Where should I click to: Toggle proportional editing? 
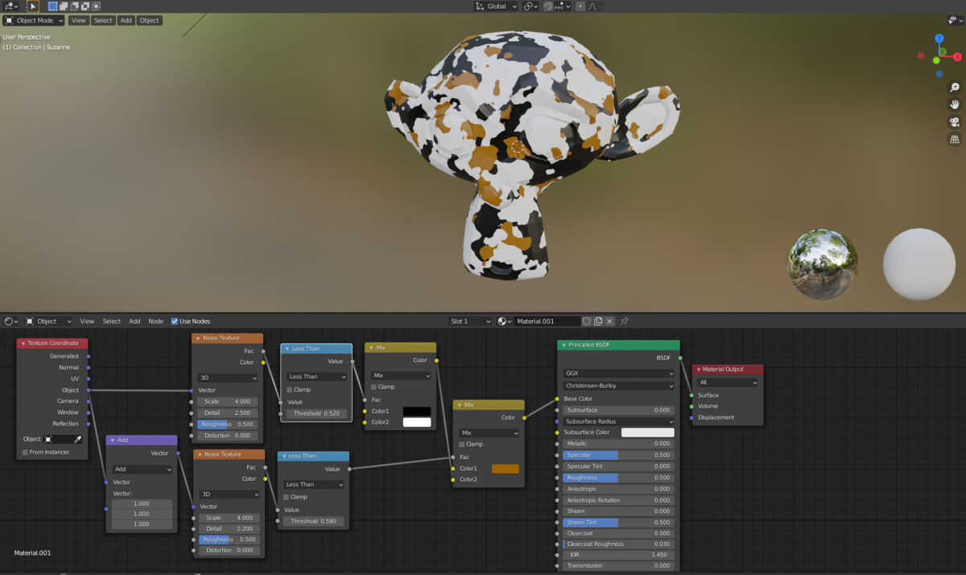pyautogui.click(x=580, y=6)
